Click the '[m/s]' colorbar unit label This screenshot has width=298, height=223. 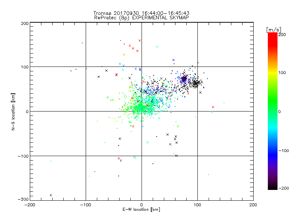click(273, 30)
